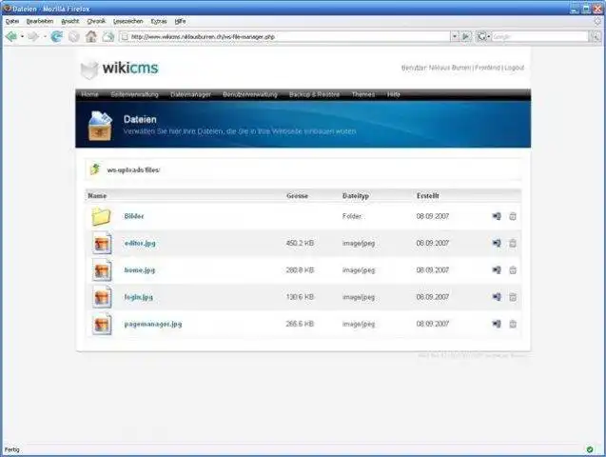Click the green status icon in status bar
606x457 pixels.
[590, 449]
